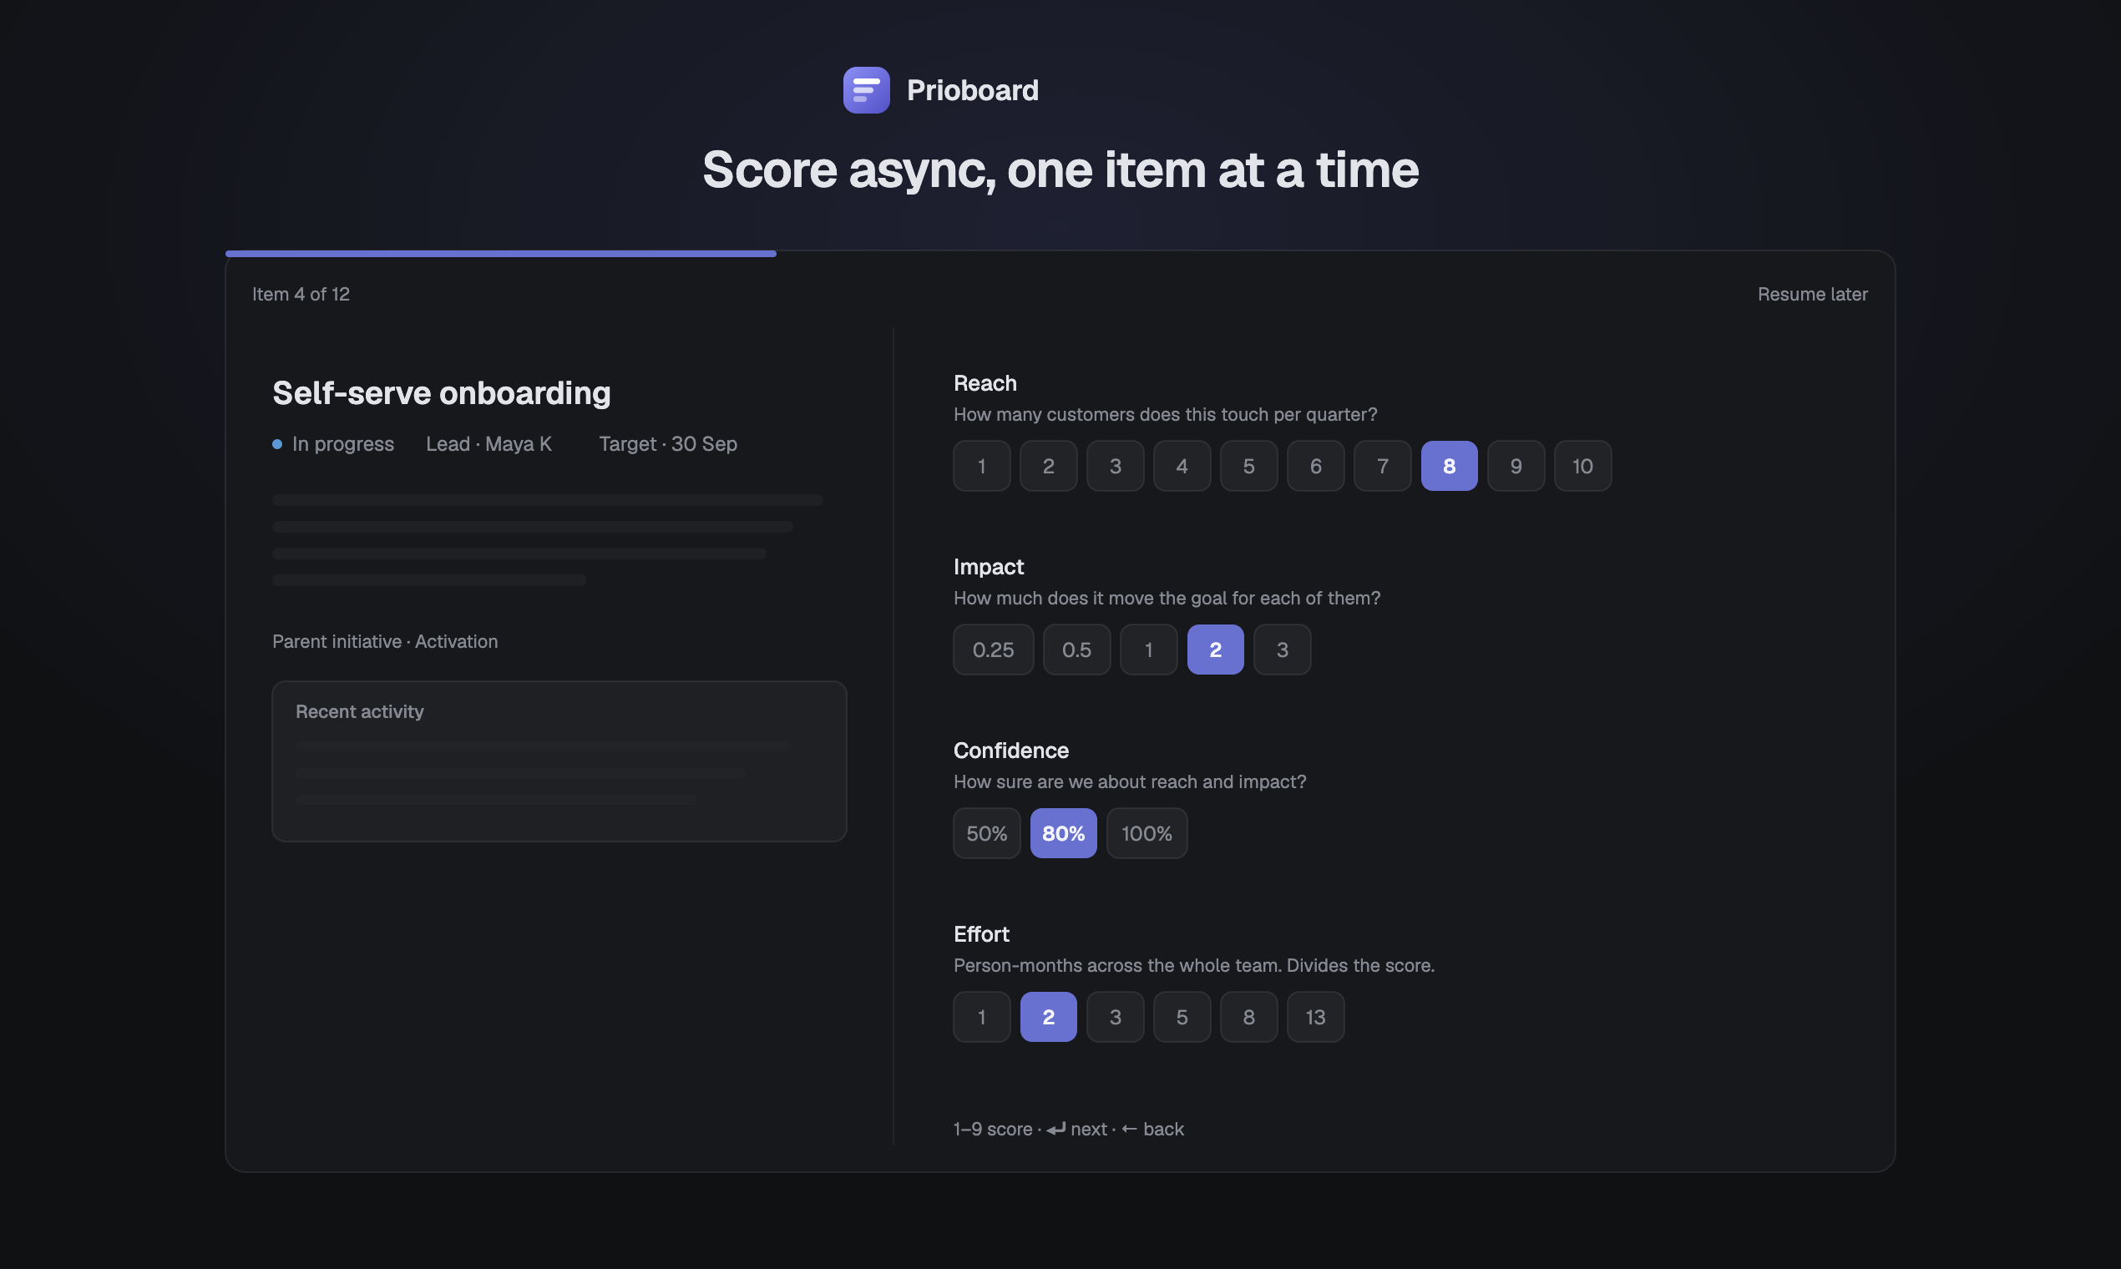This screenshot has width=2121, height=1269.
Task: Choose Impact value 0.25
Action: click(994, 650)
